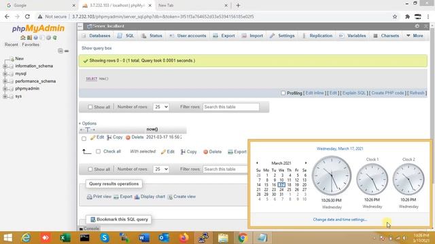This screenshot has height=244, width=435.
Task: Click upper Filter rows search field
Action: click(x=231, y=107)
